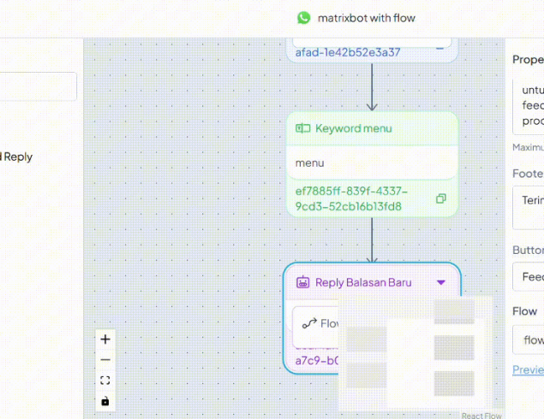The width and height of the screenshot is (544, 419).
Task: Open the React Flow attribution link
Action: tap(481, 416)
